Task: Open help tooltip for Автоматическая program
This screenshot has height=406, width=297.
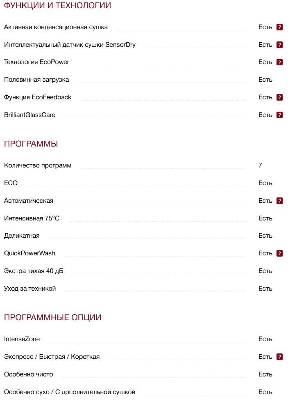Action: pos(279,201)
